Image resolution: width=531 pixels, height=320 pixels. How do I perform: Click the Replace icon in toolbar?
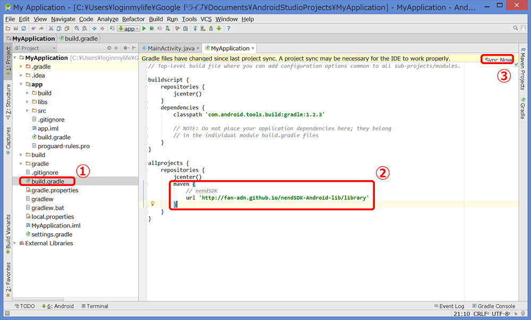click(x=84, y=29)
